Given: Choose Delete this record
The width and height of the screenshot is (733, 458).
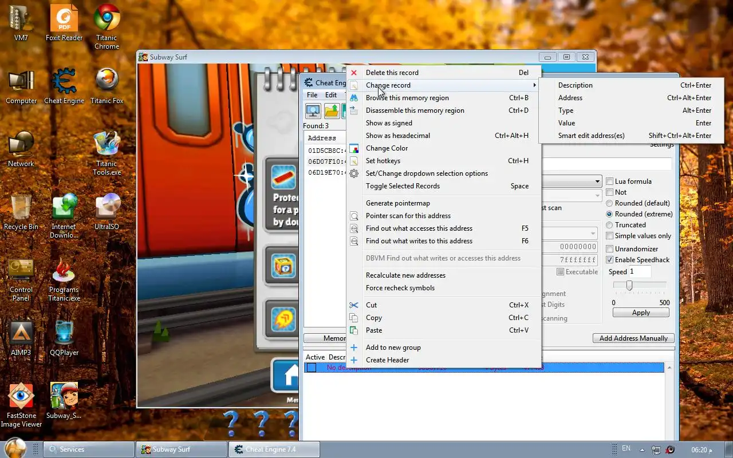Looking at the screenshot, I should (x=444, y=73).
